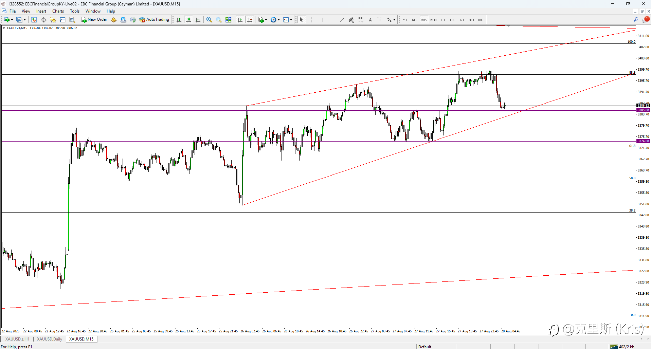Viewport: 651px width, 349px height.
Task: Click the New Order button
Action: (x=94, y=20)
